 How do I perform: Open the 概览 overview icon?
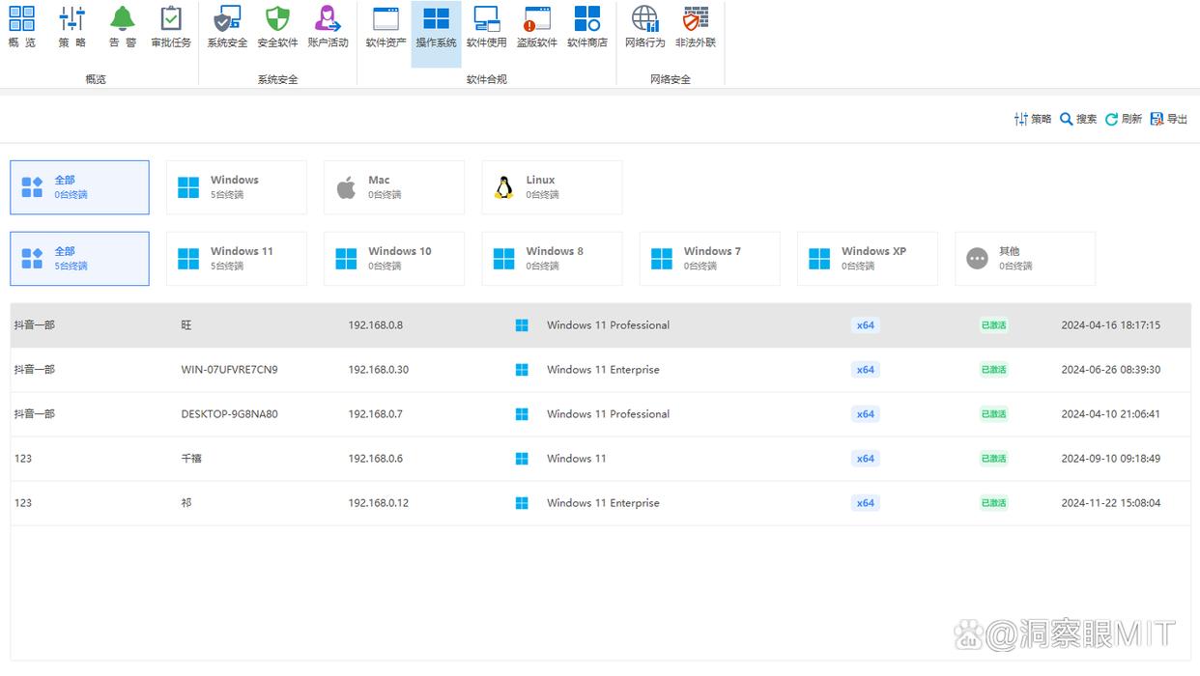click(21, 27)
